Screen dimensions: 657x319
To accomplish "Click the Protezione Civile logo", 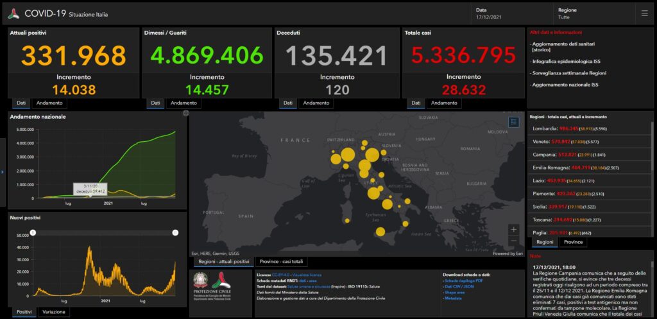I will (x=221, y=286).
